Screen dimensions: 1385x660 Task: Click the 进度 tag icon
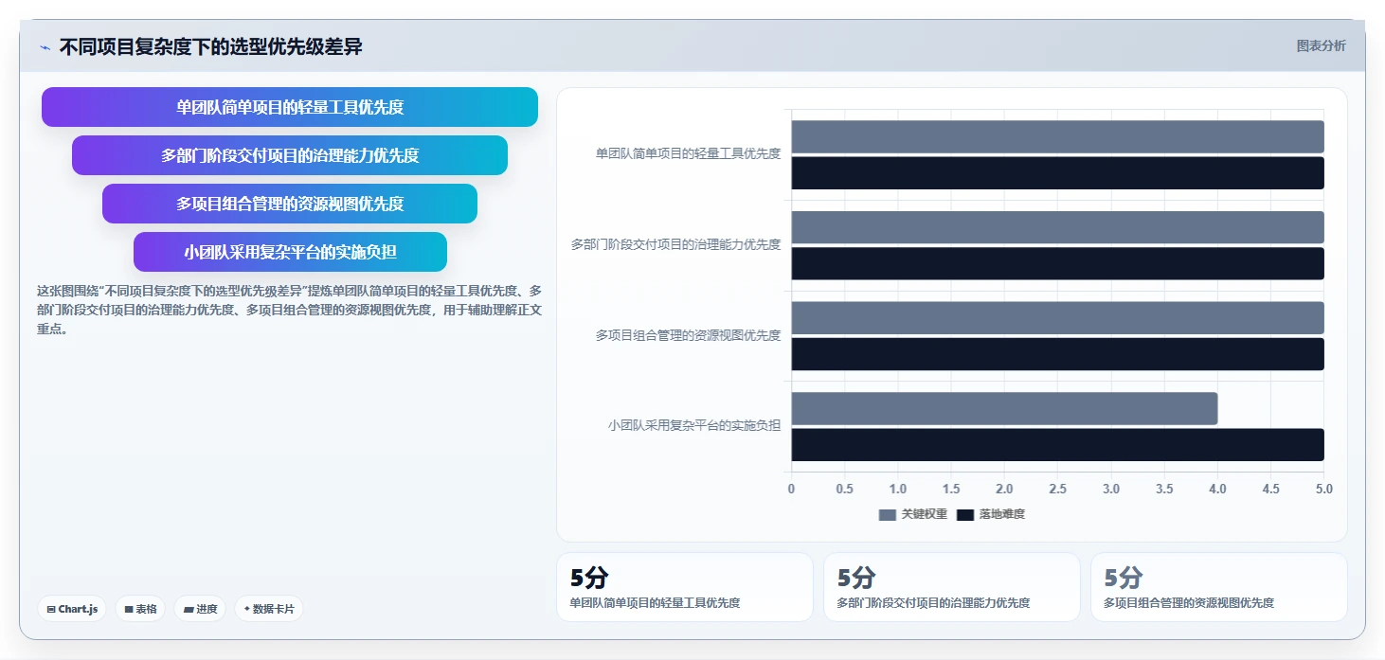pyautogui.click(x=189, y=610)
